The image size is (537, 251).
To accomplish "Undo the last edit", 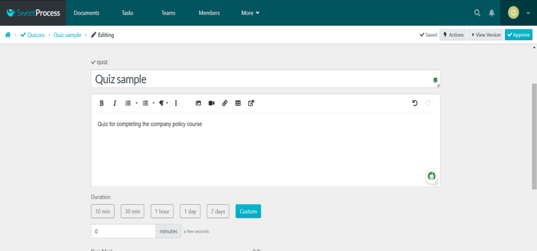I will (415, 104).
